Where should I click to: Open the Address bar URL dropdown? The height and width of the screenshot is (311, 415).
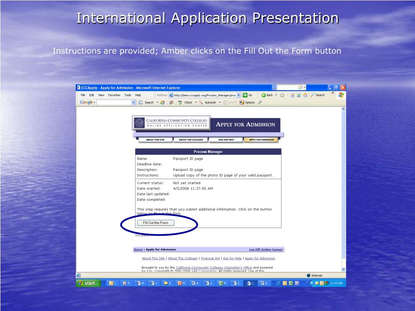pyautogui.click(x=238, y=95)
